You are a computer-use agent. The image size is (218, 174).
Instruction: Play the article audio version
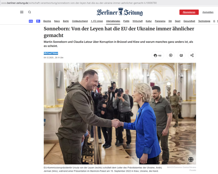tap(171, 56)
